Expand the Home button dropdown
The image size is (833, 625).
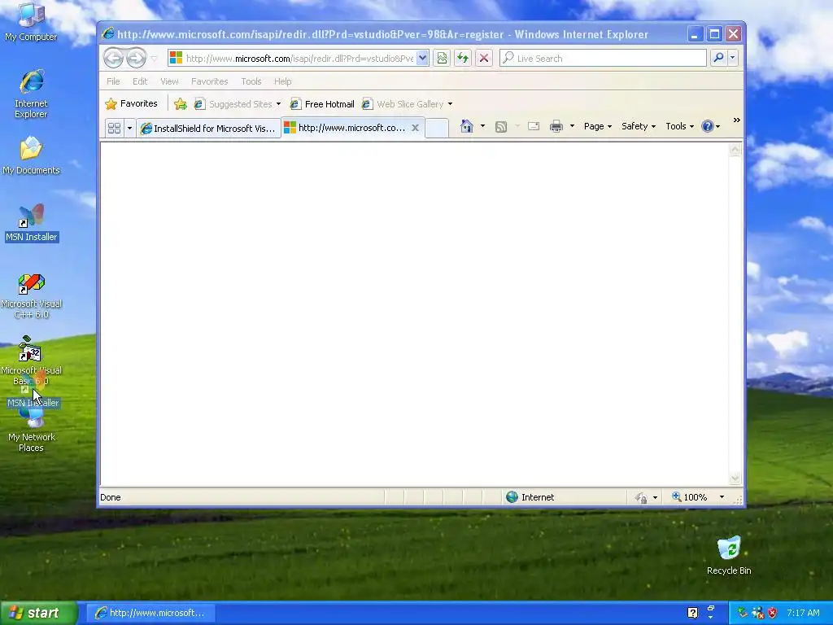point(482,126)
